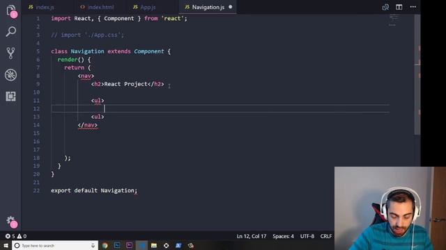
Task: Click the warnings count 0 indicator
Action: [22, 236]
